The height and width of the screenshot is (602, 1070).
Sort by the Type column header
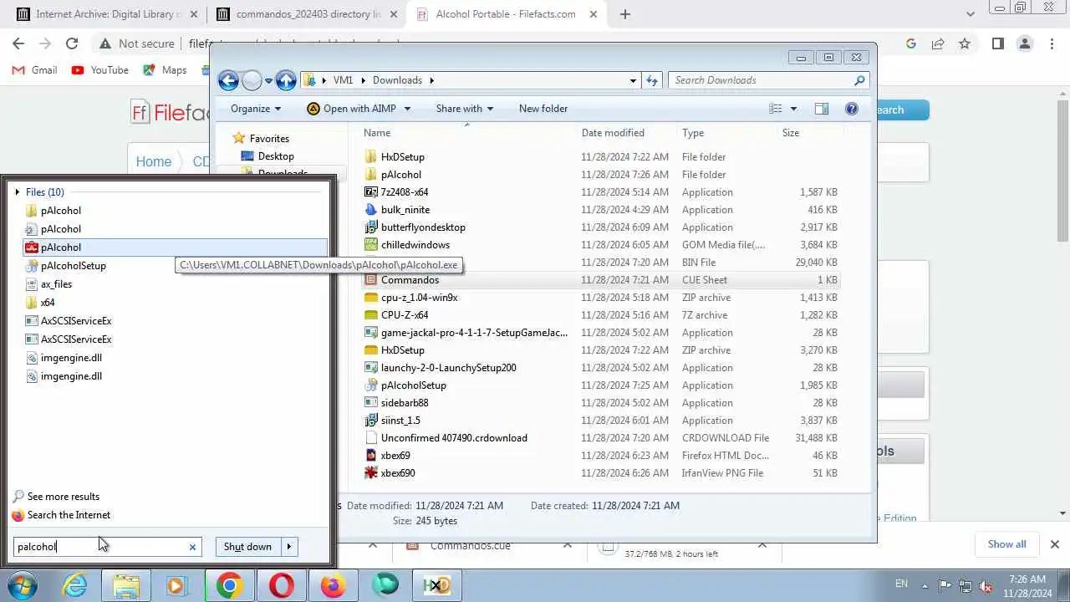(693, 133)
